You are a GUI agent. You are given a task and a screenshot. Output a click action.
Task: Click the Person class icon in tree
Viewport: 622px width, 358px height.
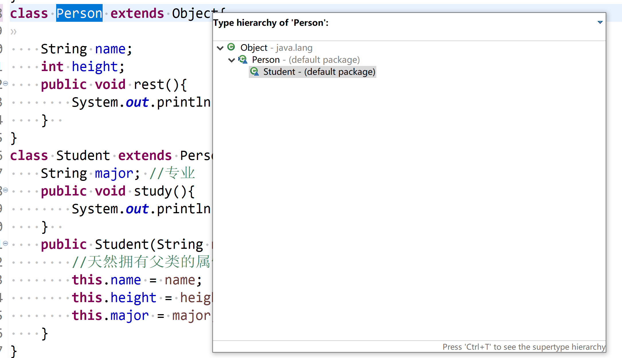(243, 60)
